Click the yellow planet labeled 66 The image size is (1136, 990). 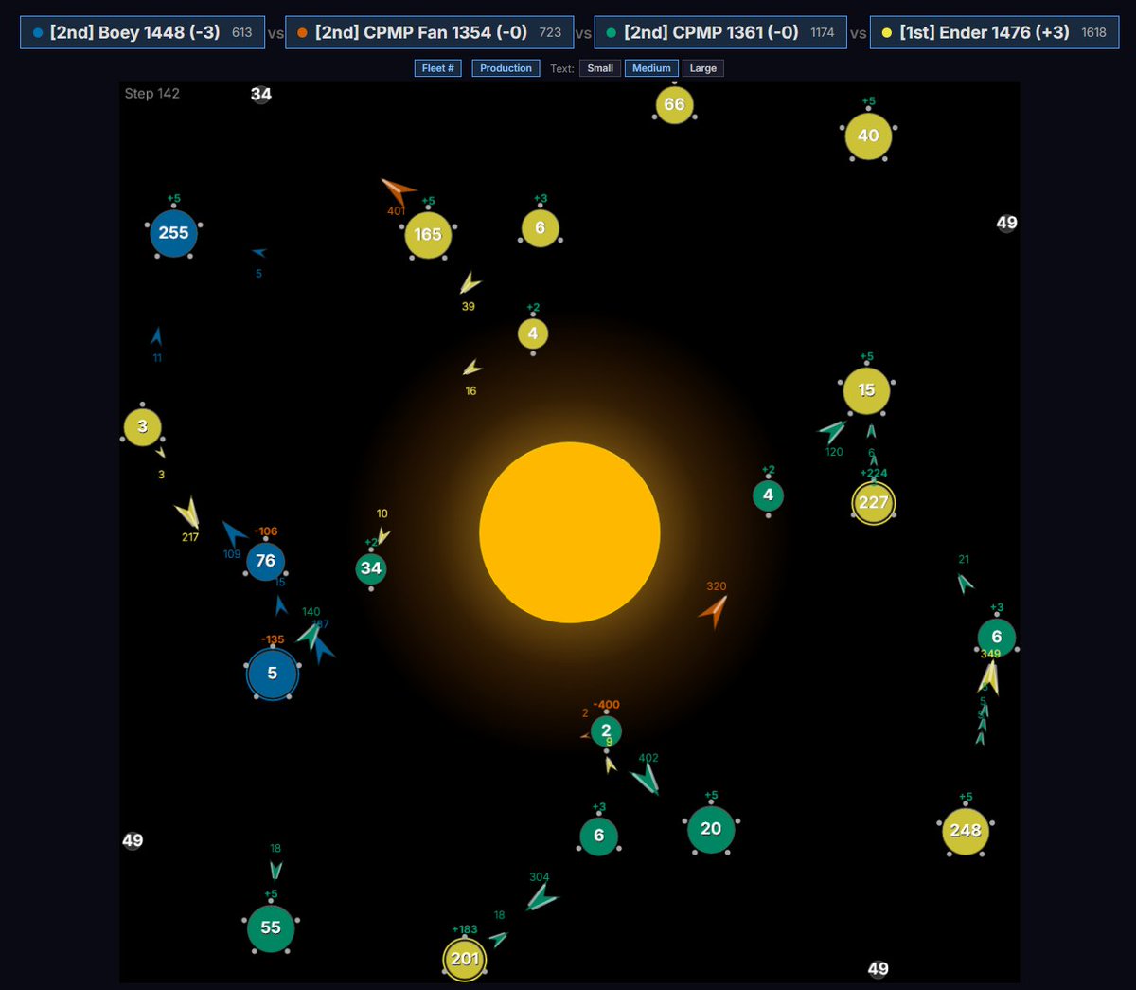(x=674, y=104)
